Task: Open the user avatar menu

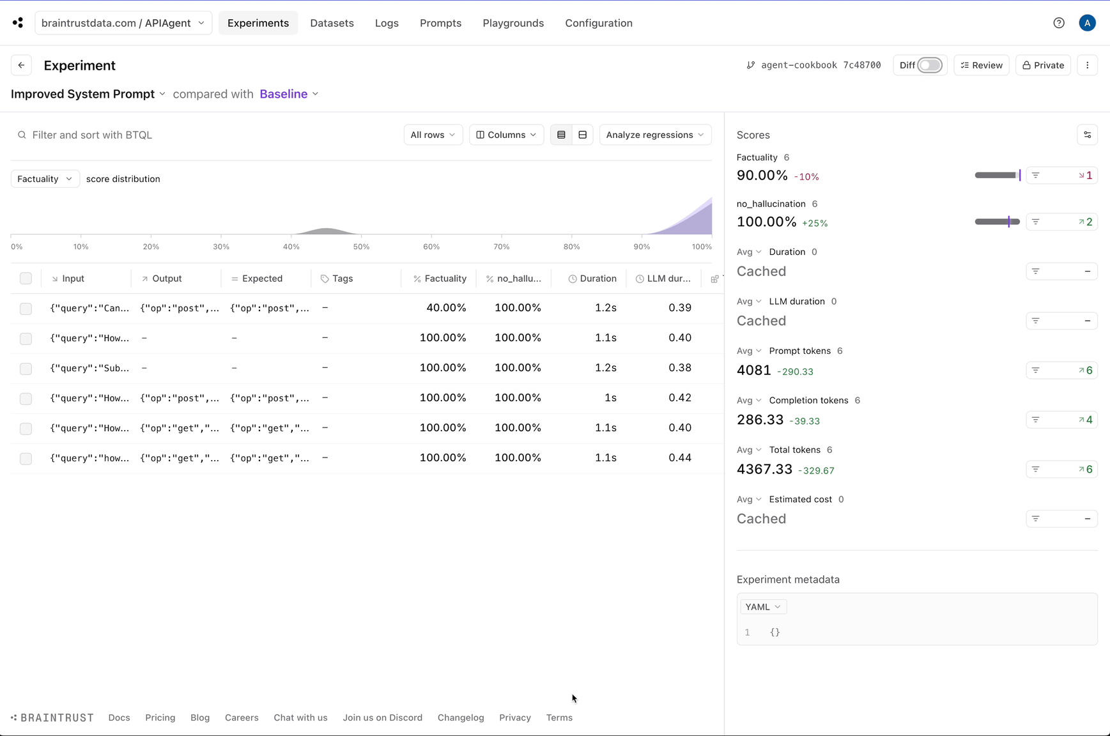Action: [1087, 23]
